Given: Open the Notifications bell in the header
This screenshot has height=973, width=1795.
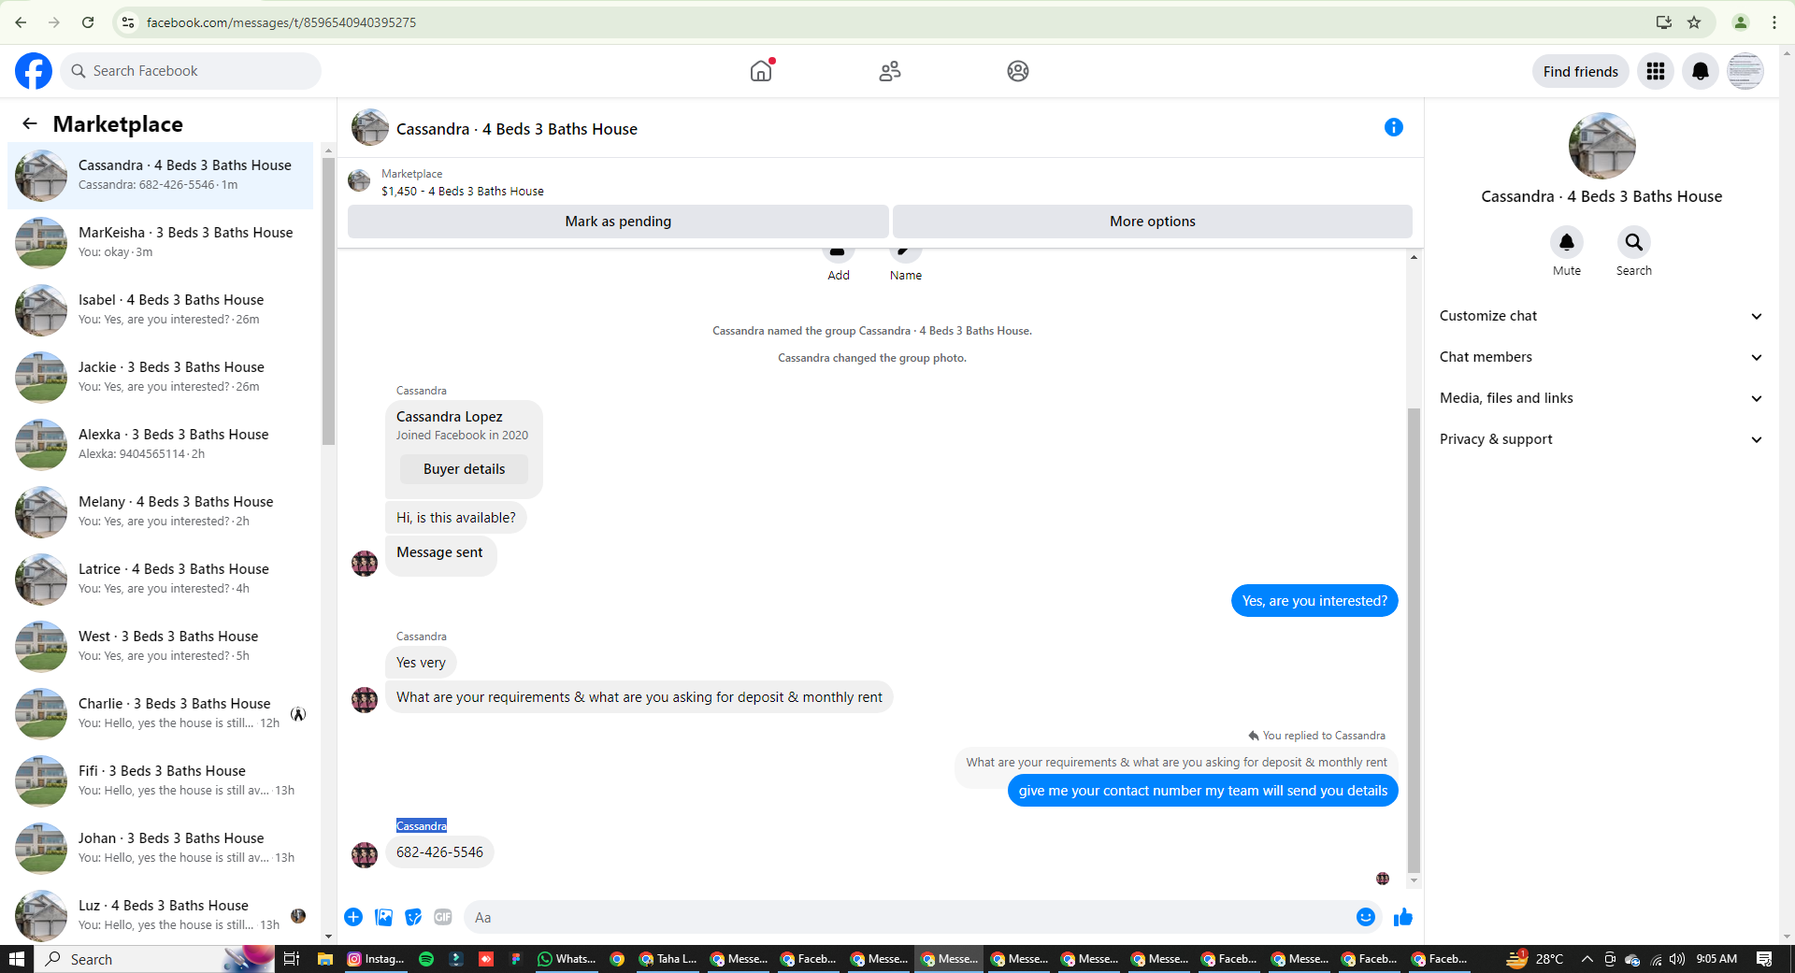Looking at the screenshot, I should click(x=1701, y=71).
